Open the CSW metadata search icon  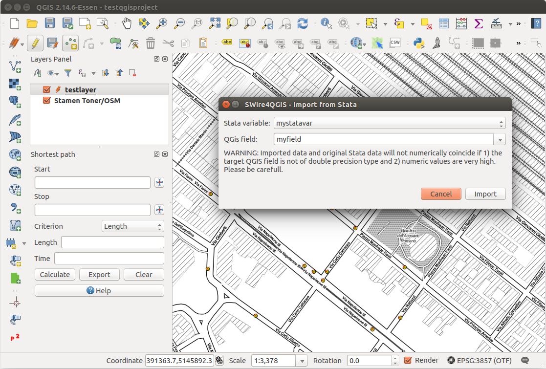point(395,43)
